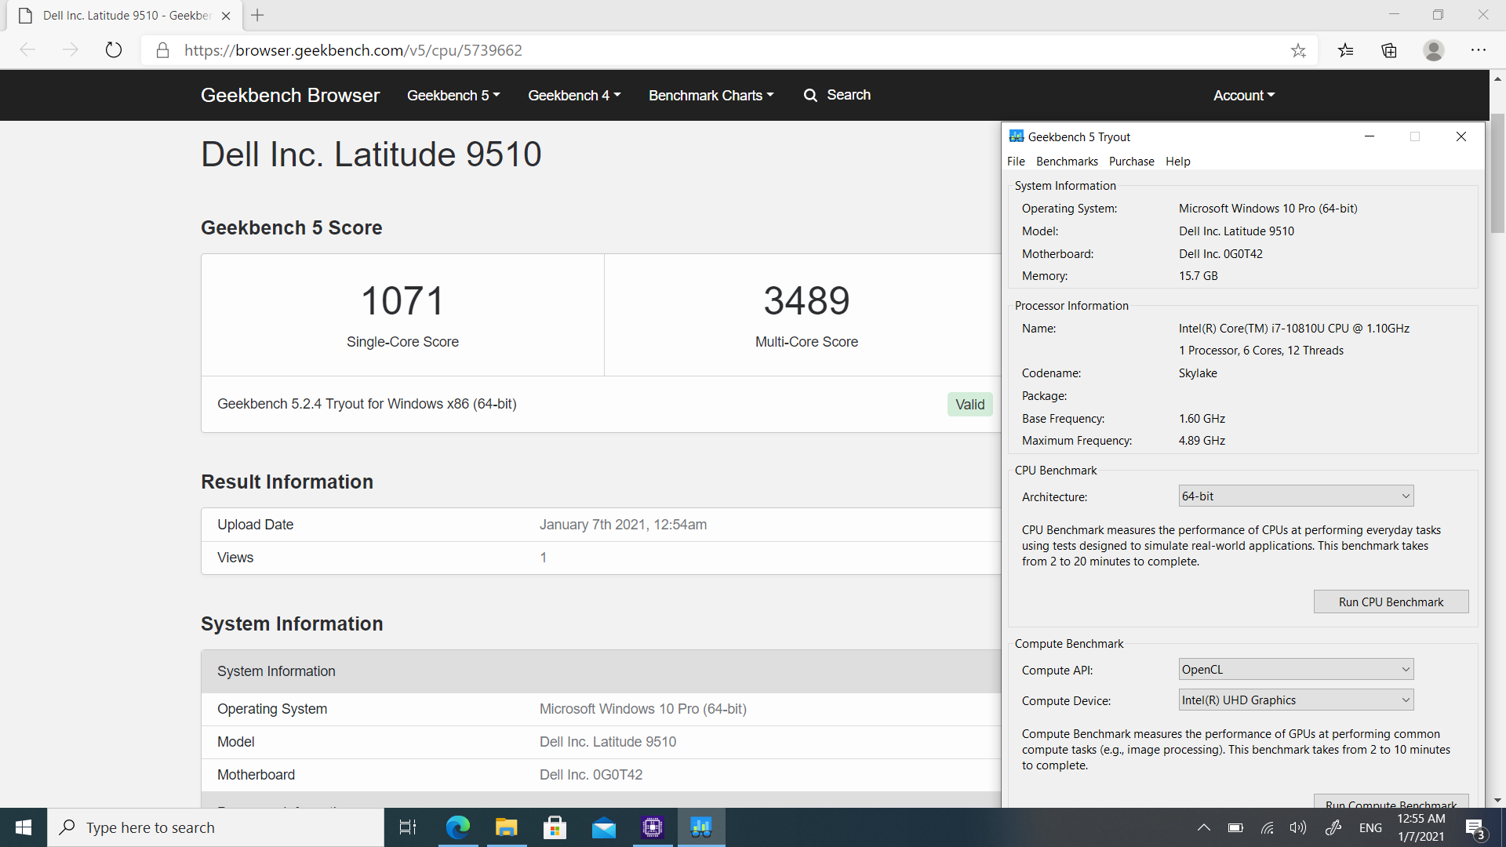Open the clock showing 12:55 AM

pyautogui.click(x=1421, y=827)
